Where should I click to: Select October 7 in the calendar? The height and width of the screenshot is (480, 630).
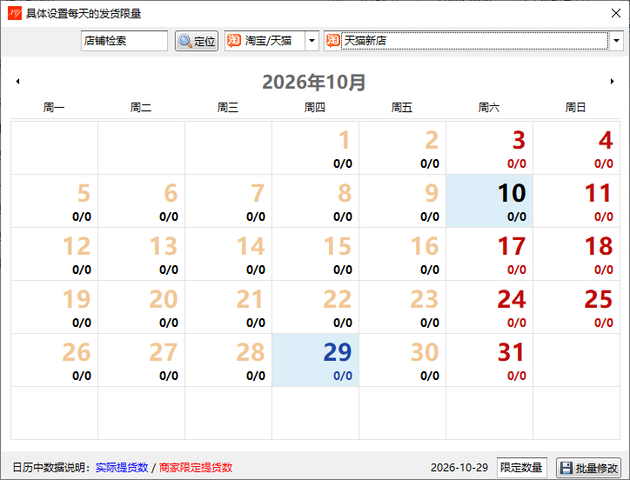(228, 201)
